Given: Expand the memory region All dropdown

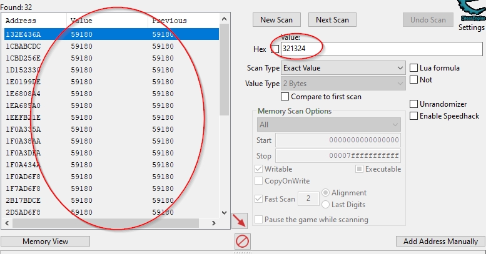Looking at the screenshot, I should coord(328,125).
